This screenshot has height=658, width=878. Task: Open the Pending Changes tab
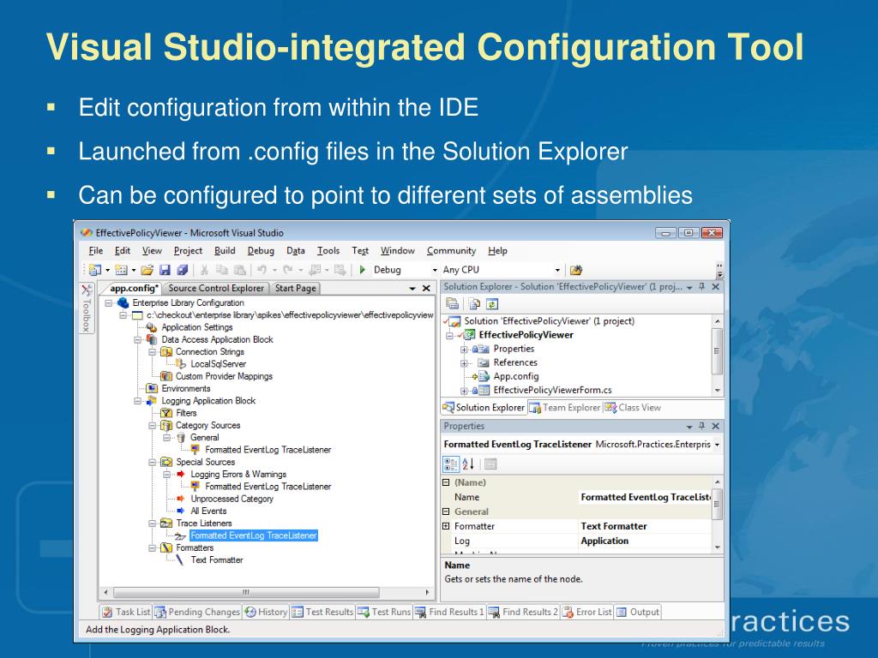tap(198, 612)
